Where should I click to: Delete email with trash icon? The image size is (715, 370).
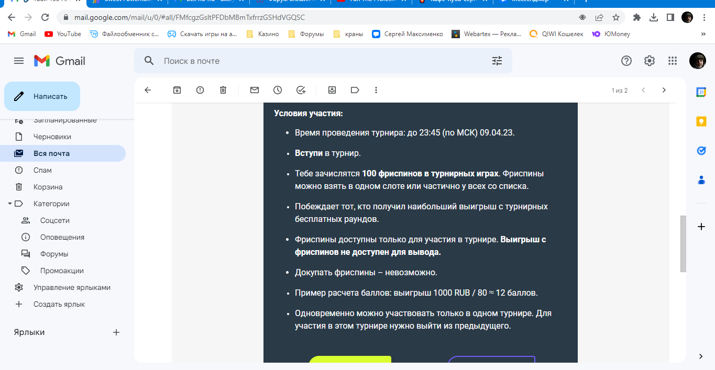click(223, 90)
